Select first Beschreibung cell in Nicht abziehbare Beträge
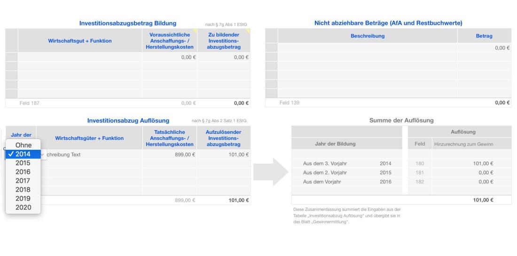The width and height of the screenshot is (517, 256). [367, 48]
